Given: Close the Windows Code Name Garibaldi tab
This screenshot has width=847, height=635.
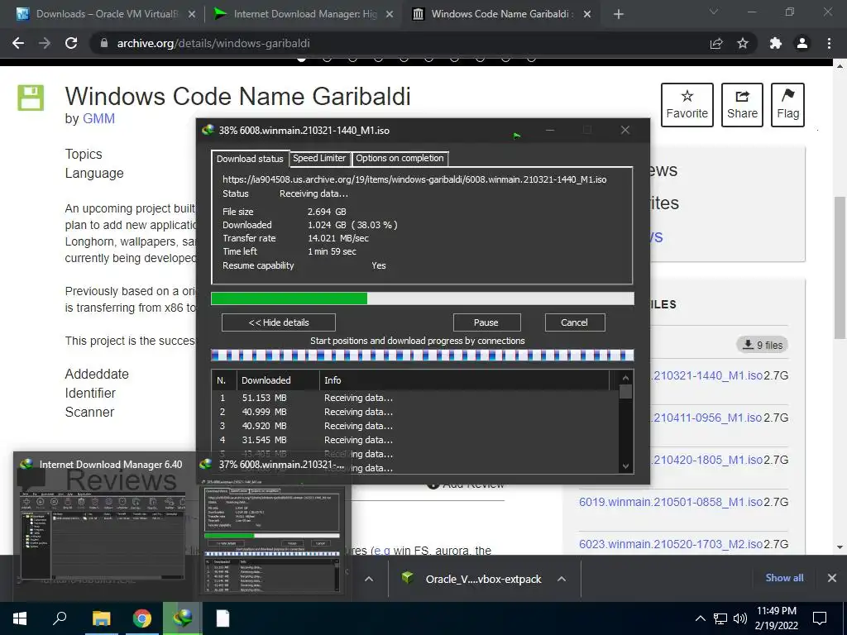Looking at the screenshot, I should coord(587,14).
